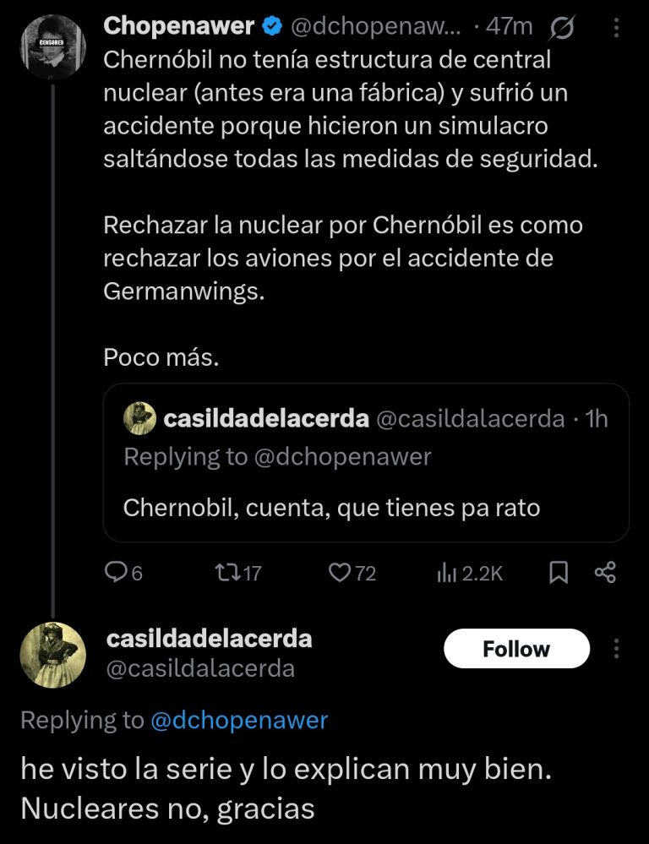Bookmark Chopenawer's tweet
Viewport: 649px width, 844px height.
tap(559, 574)
